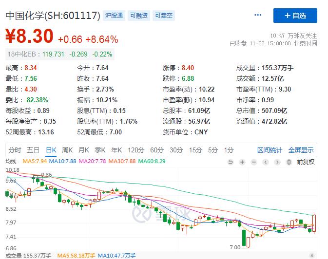
Task: Pan chart left with left chevron icon
Action: [x=266, y=162]
